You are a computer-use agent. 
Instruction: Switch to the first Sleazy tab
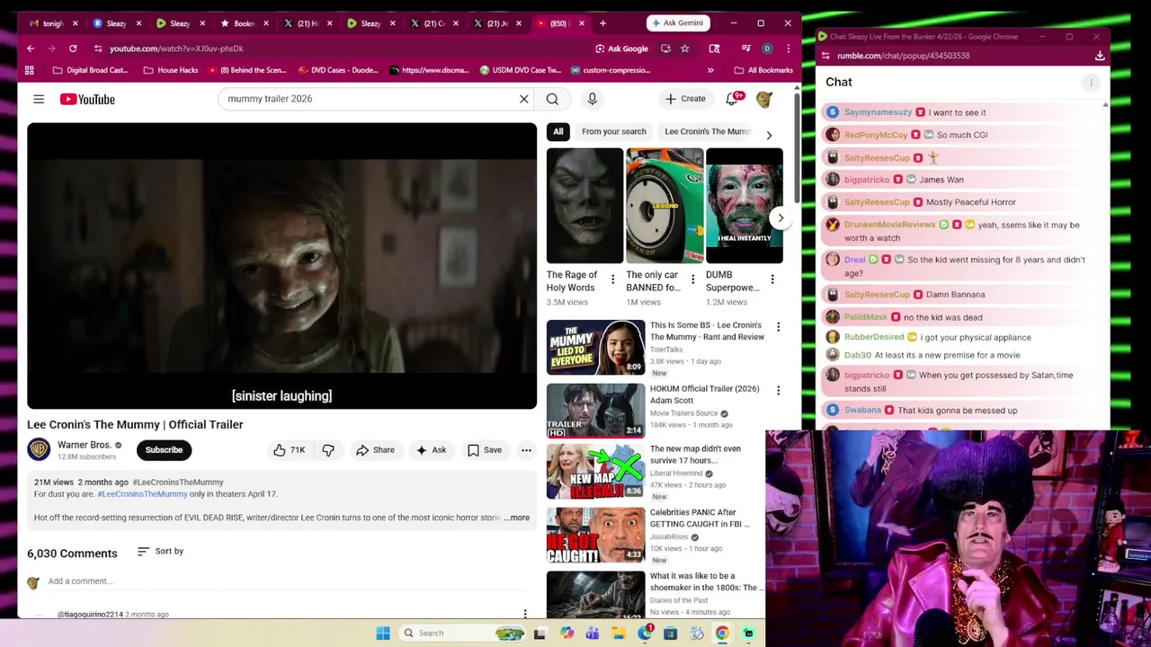116,23
